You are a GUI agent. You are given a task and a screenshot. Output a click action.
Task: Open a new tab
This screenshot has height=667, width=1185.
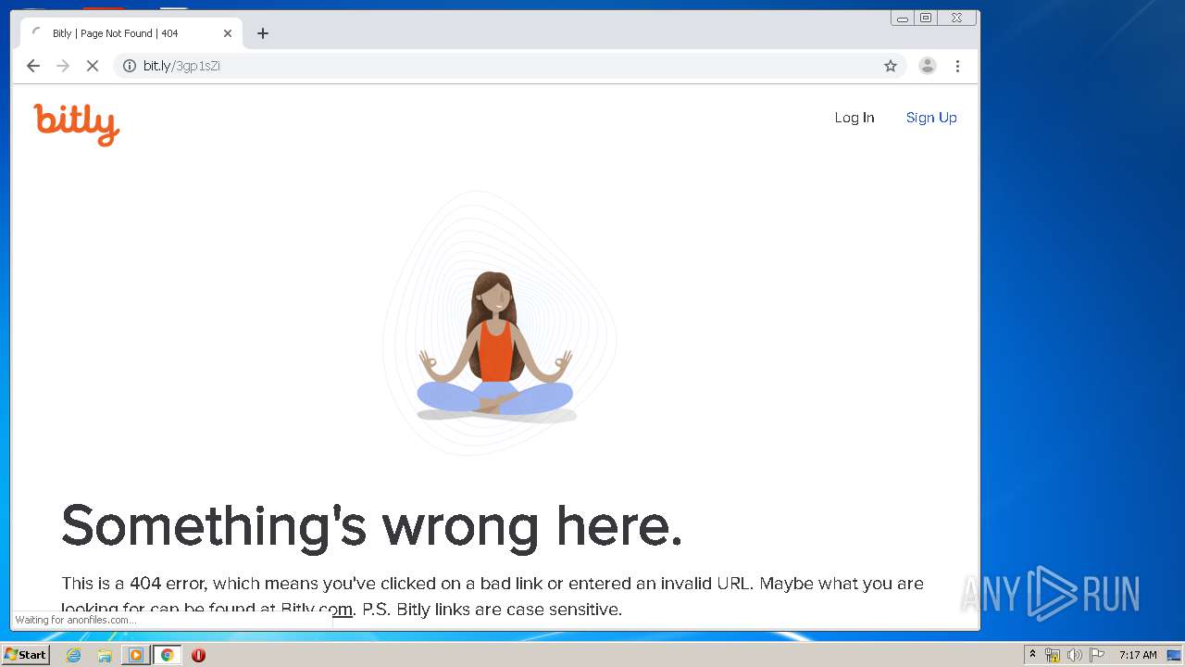click(x=263, y=33)
